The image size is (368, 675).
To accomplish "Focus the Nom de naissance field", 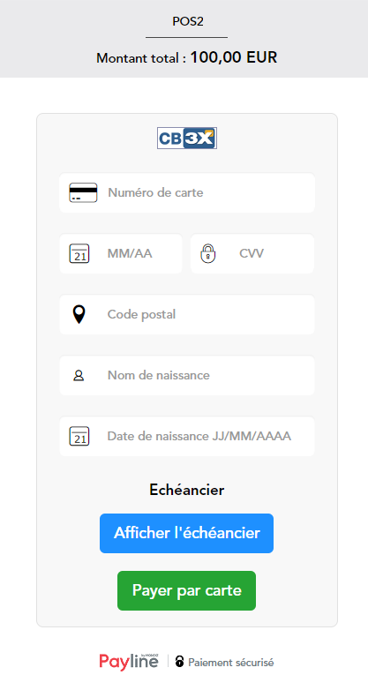I will 187,375.
